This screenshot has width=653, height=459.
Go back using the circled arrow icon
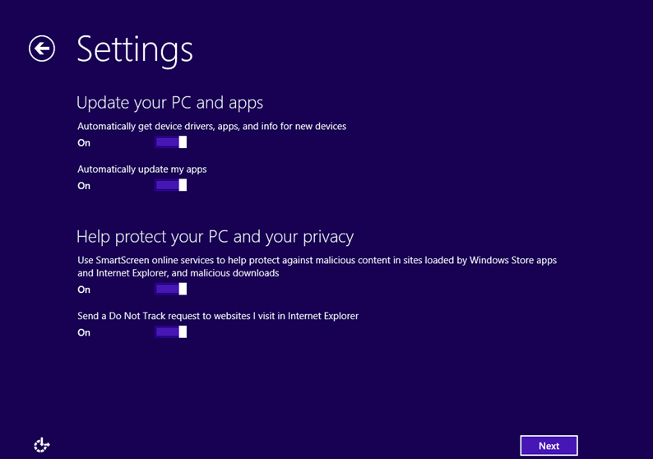(x=42, y=49)
